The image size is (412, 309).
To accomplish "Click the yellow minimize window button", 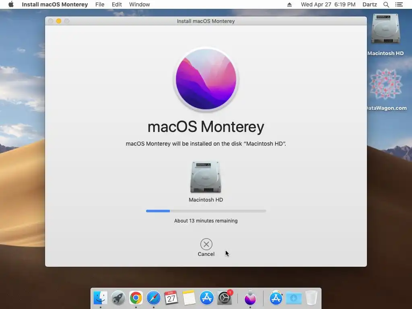I will click(59, 21).
